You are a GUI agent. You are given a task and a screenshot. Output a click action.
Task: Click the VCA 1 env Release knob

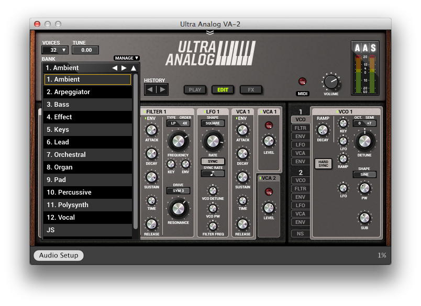[242, 224]
